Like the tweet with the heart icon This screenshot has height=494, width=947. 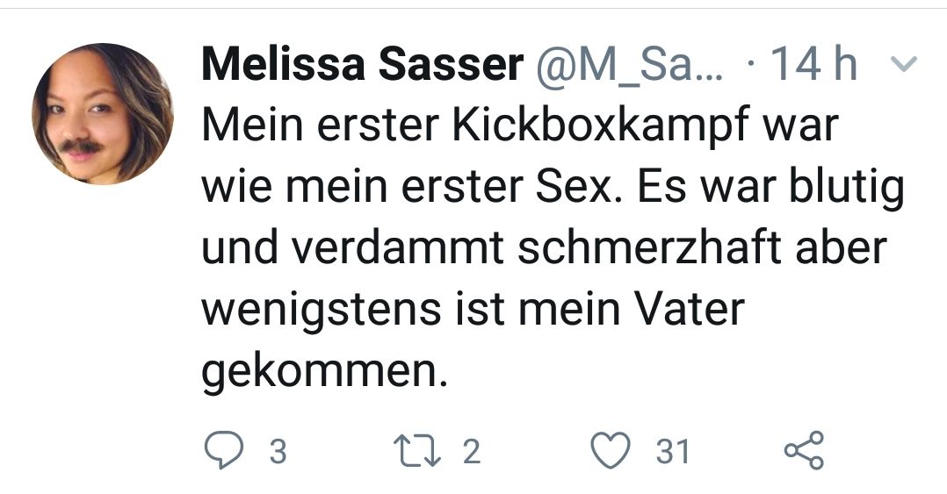610,451
